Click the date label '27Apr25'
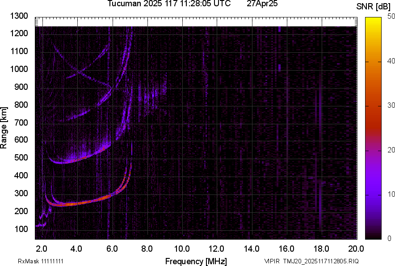Image resolution: width=395 pixels, height=266 pixels. [x=262, y=3]
